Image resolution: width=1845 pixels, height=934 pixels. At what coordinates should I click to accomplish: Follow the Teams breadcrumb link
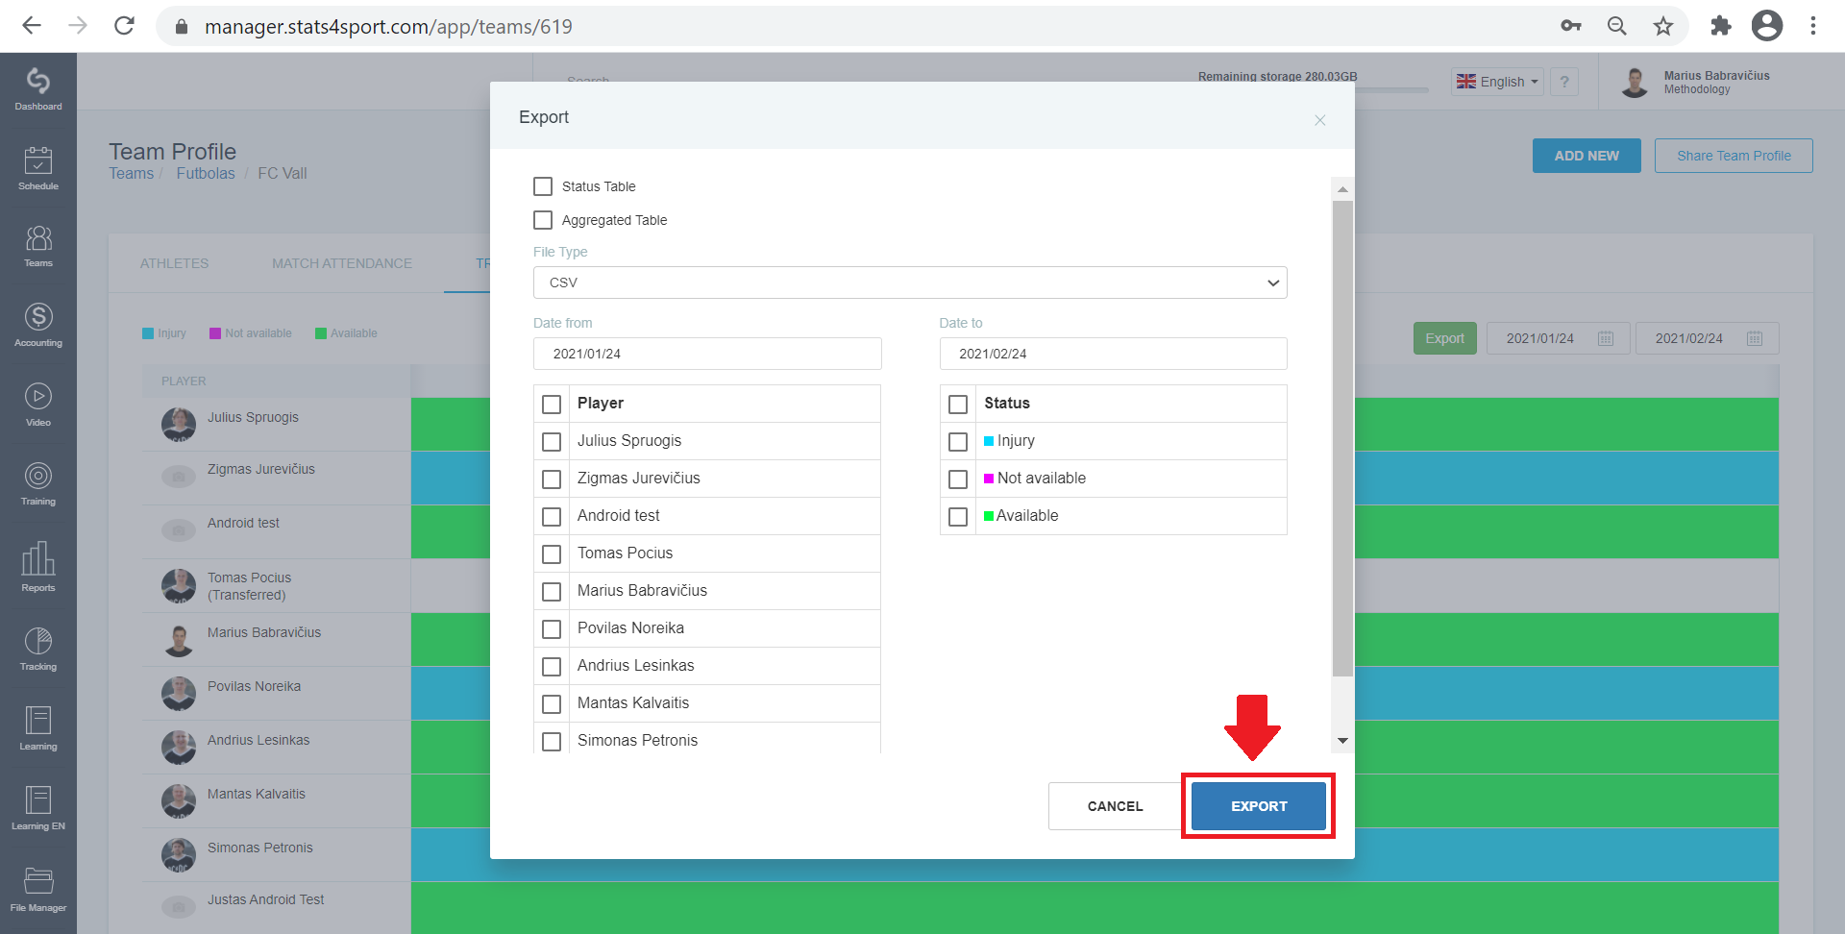pos(131,174)
